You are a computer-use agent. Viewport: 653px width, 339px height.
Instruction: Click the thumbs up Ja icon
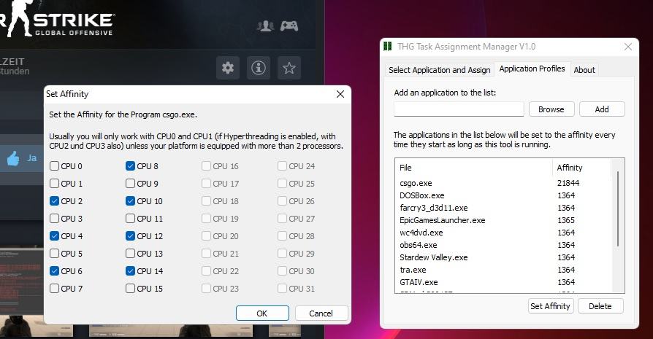(x=13, y=158)
